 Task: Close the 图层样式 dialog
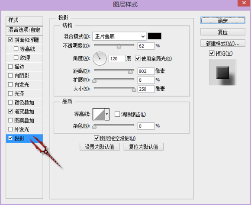tap(244, 3)
